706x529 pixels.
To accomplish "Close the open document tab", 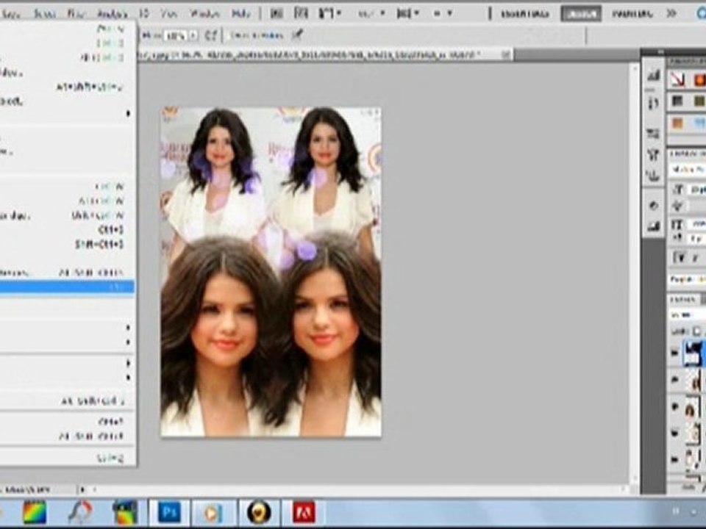I will [506, 55].
